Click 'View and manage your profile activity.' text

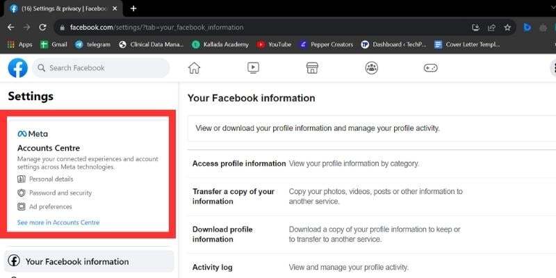coord(349,267)
